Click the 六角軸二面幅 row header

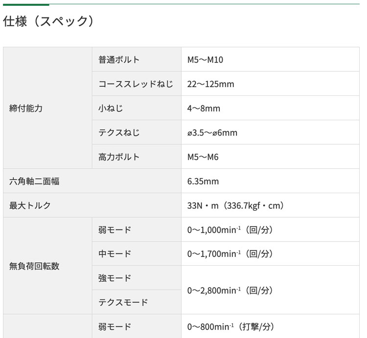pos(34,181)
